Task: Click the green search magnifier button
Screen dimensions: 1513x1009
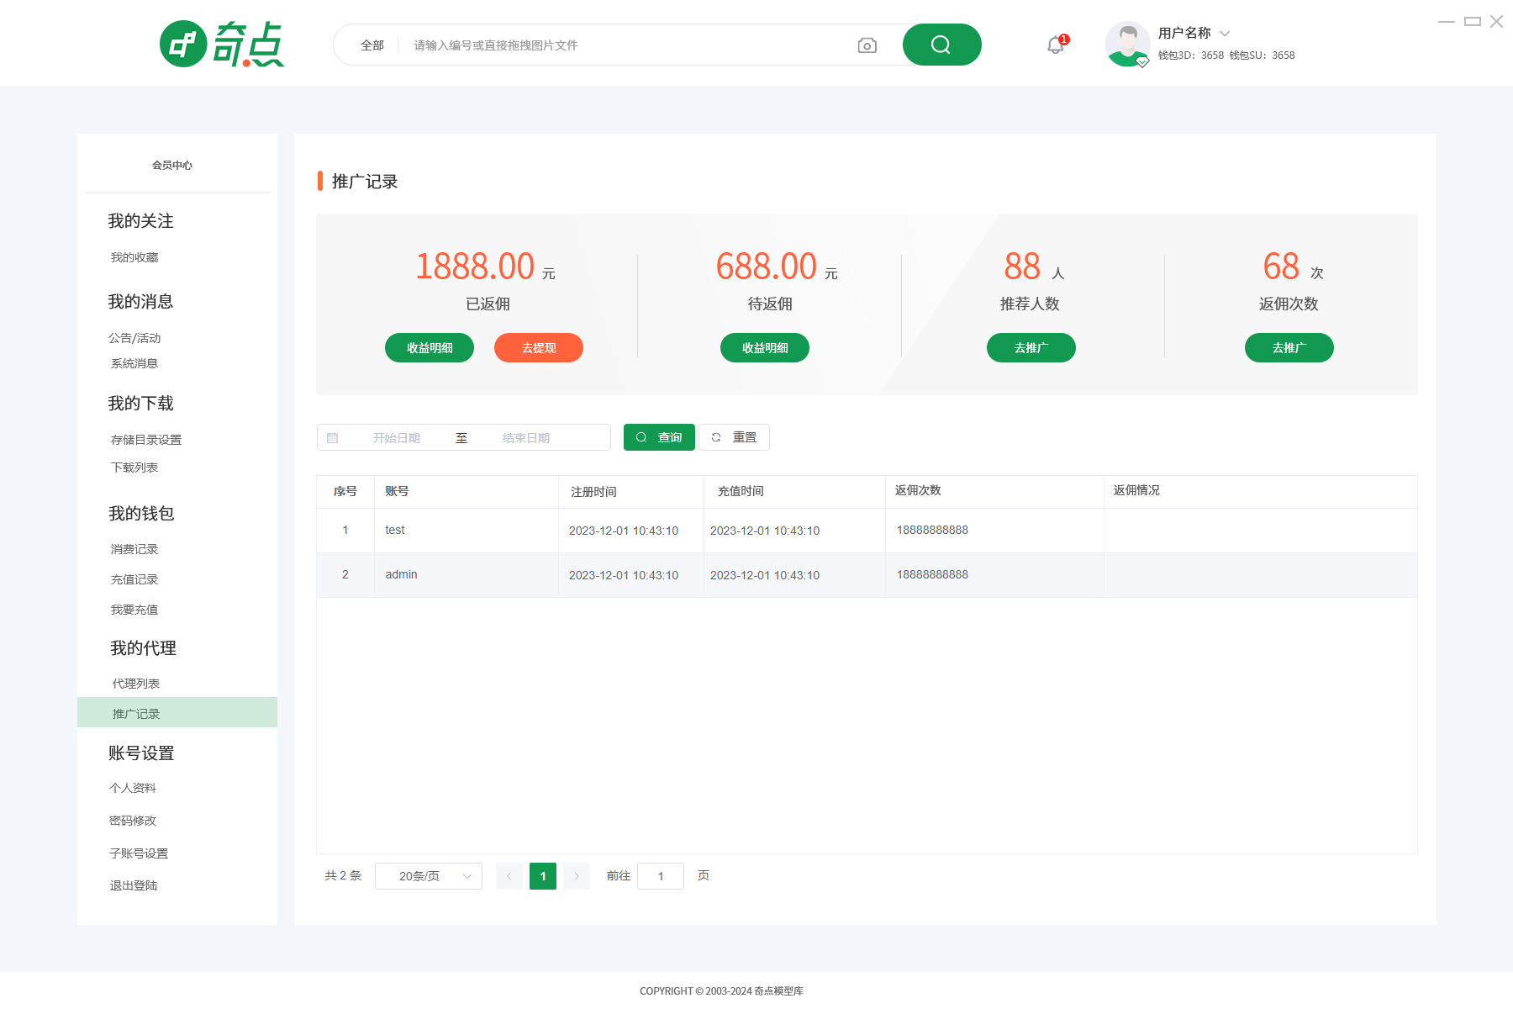Action: click(941, 45)
